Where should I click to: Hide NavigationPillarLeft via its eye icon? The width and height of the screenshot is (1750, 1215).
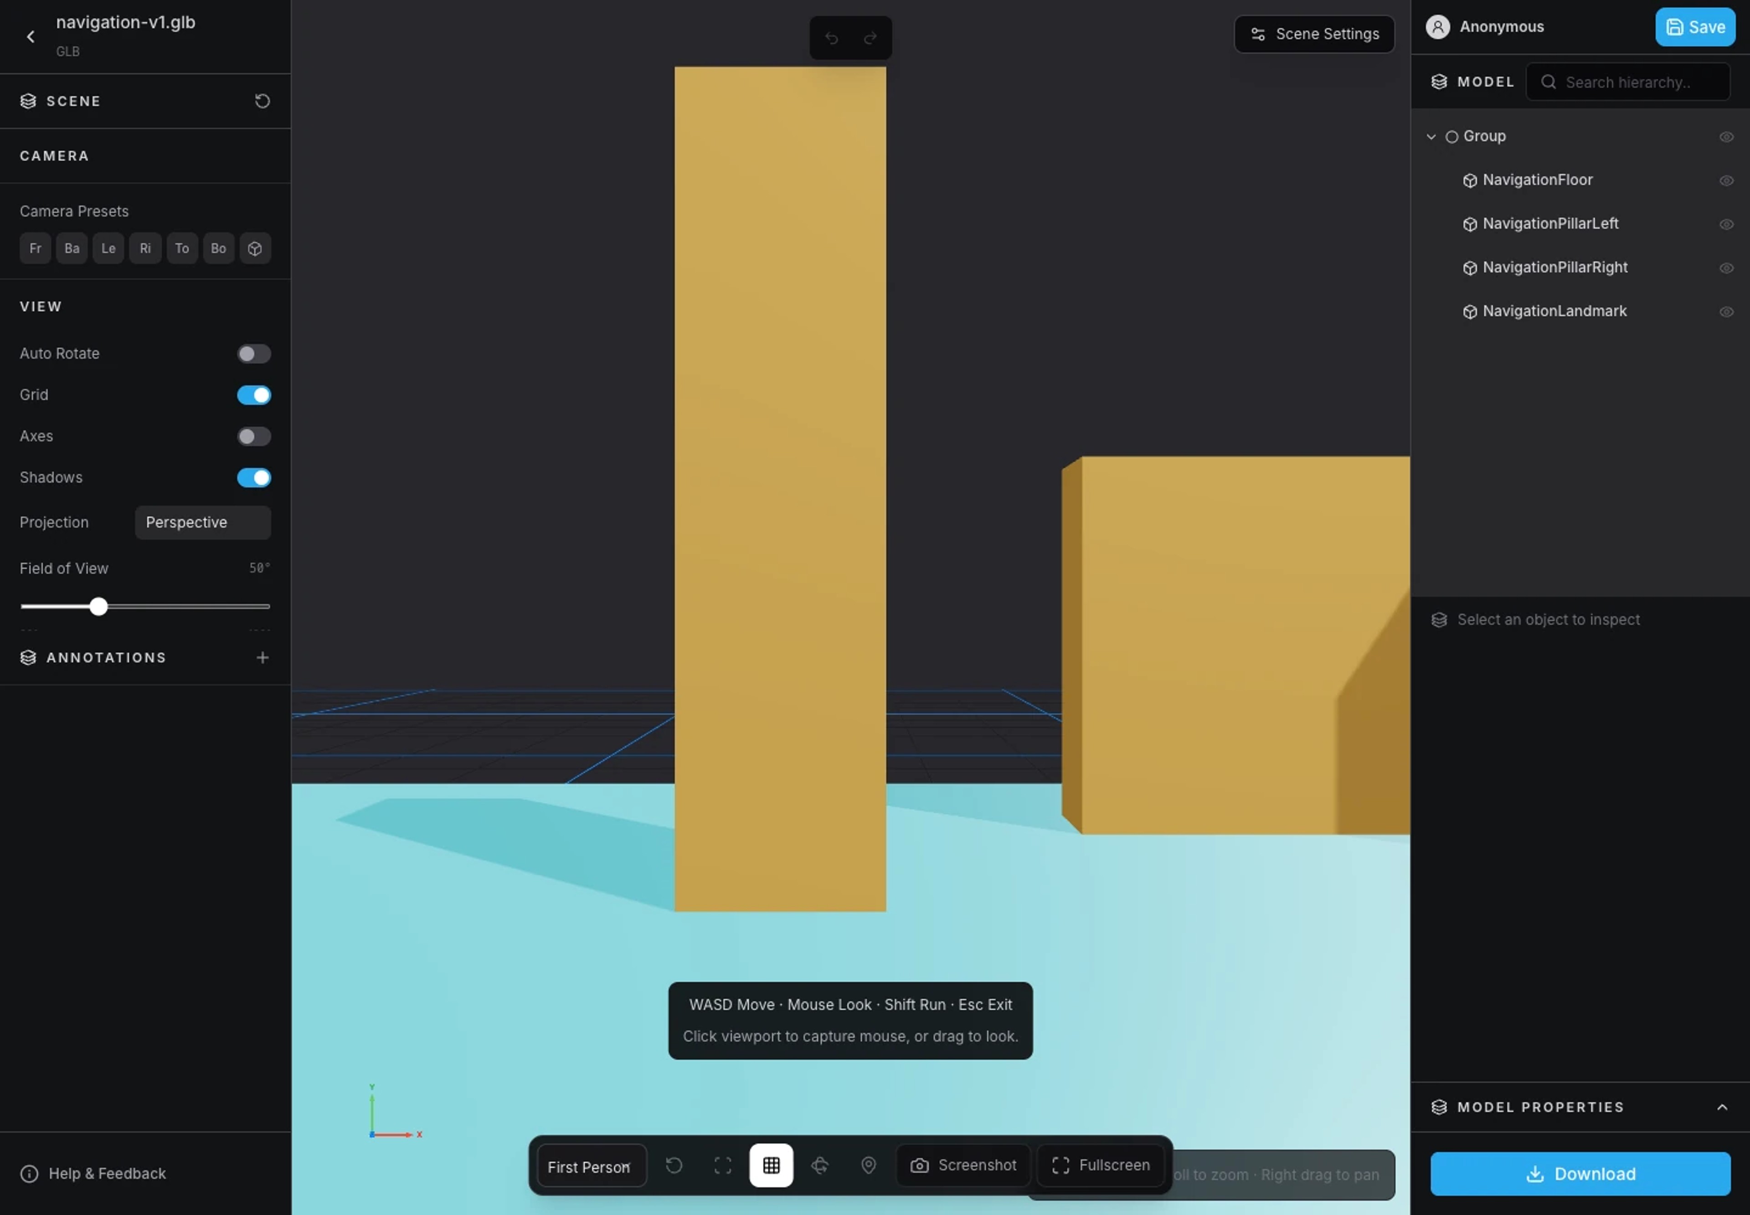click(1726, 224)
